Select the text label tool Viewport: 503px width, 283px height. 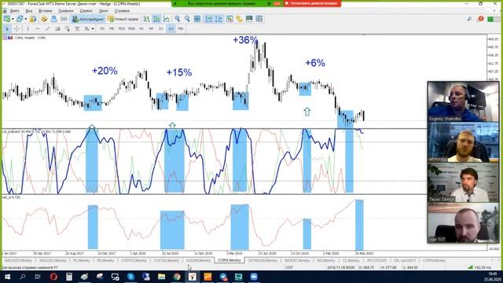(77, 28)
